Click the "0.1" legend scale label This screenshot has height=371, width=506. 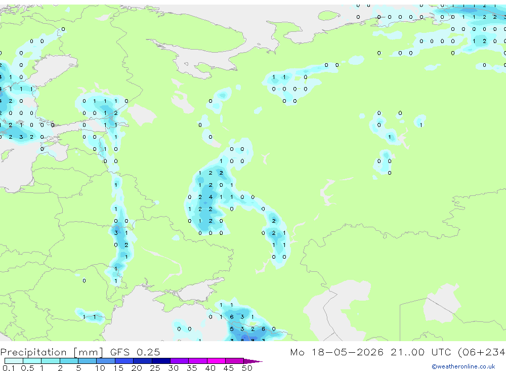click(x=9, y=368)
